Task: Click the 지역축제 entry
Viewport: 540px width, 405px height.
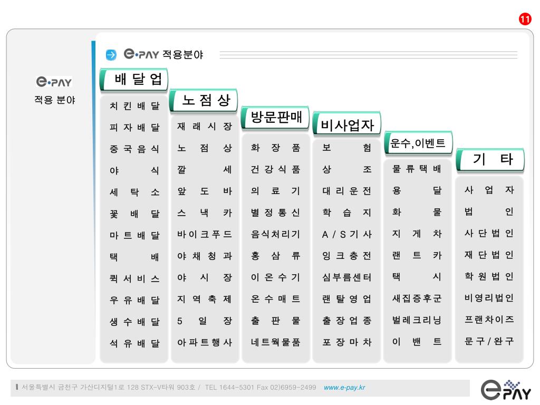Action: click(205, 299)
